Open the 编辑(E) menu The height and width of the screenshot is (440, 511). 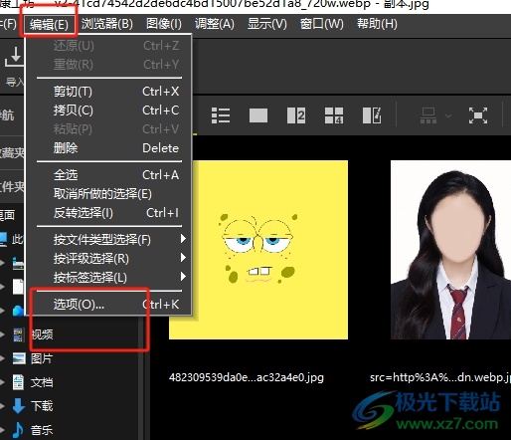tap(49, 24)
